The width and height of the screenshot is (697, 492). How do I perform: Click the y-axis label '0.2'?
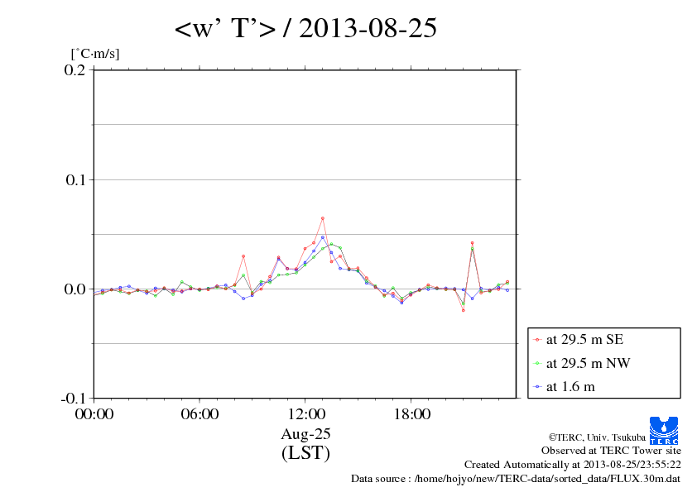pyautogui.click(x=75, y=69)
